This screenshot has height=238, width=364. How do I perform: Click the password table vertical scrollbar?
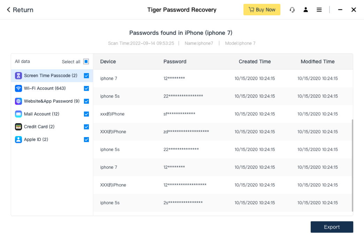point(352,165)
